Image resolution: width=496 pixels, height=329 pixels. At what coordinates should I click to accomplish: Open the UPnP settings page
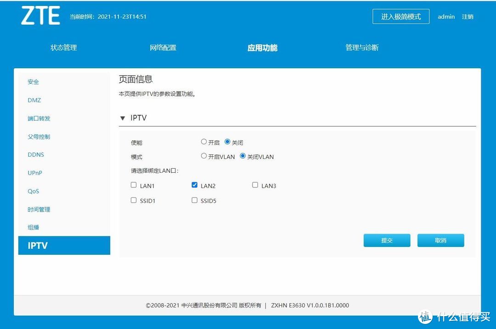coord(35,173)
